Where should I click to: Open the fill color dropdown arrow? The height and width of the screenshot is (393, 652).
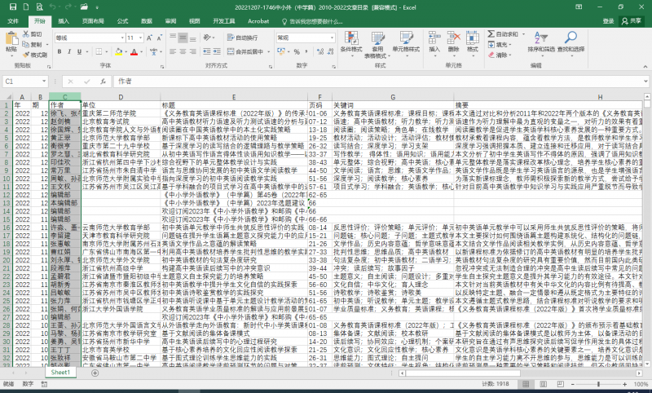(126, 52)
